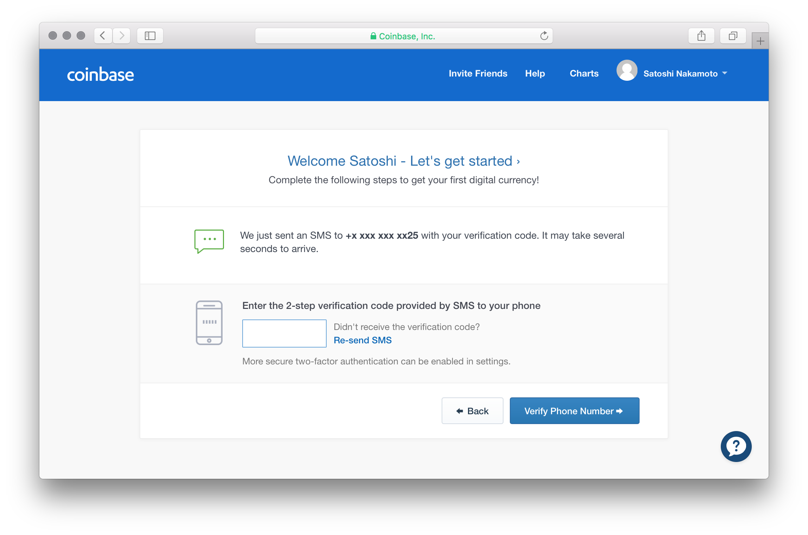Click the coinbase logo
Screen dimensions: 808x535
(101, 74)
